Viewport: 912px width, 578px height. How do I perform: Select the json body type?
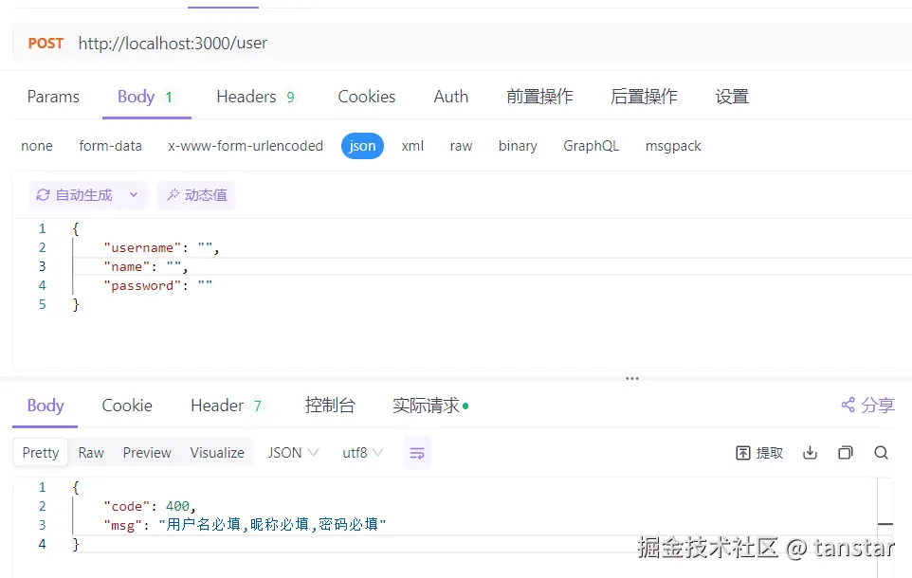362,146
